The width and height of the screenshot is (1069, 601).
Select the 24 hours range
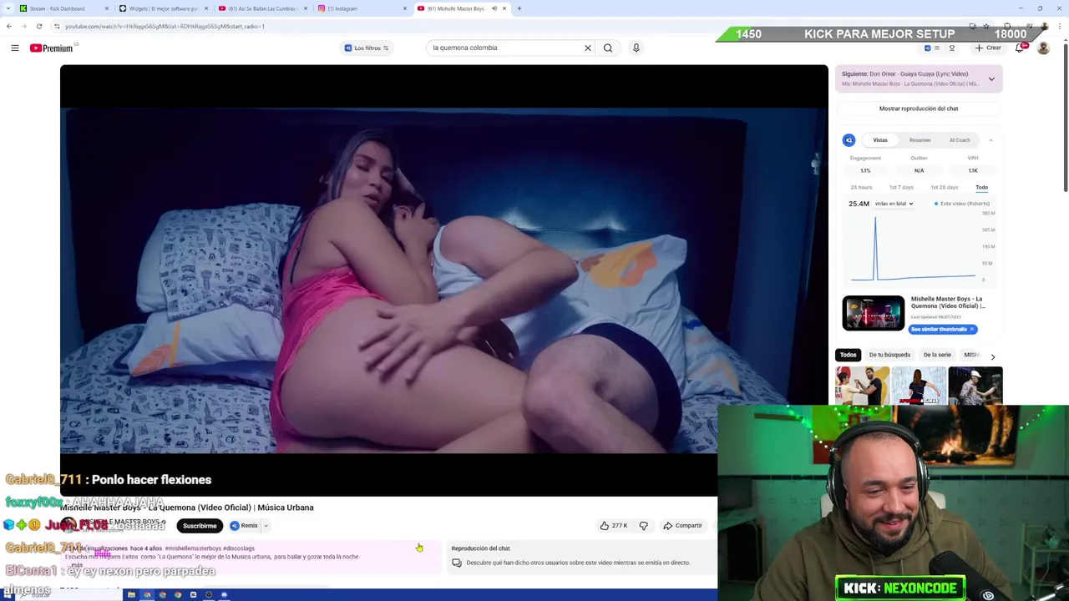pyautogui.click(x=861, y=188)
